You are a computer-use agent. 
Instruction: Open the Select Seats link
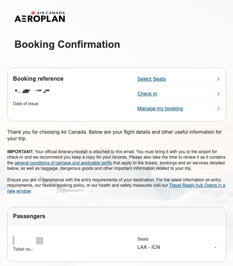click(x=151, y=79)
